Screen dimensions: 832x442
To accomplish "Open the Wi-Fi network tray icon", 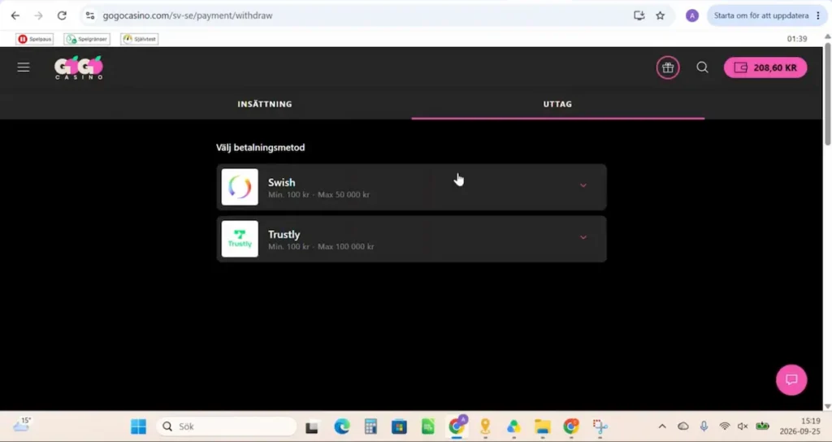I will [x=724, y=426].
